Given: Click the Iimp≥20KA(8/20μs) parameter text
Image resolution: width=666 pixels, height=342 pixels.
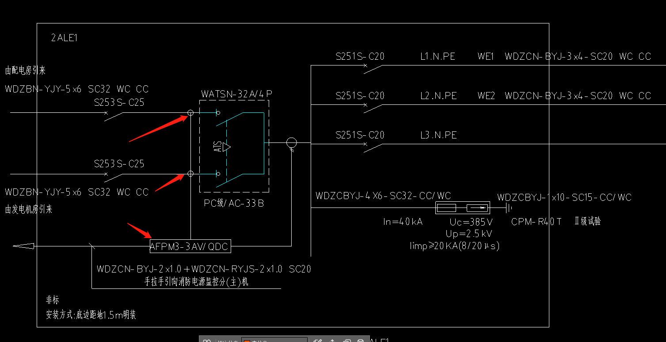Looking at the screenshot, I should pyautogui.click(x=455, y=246).
